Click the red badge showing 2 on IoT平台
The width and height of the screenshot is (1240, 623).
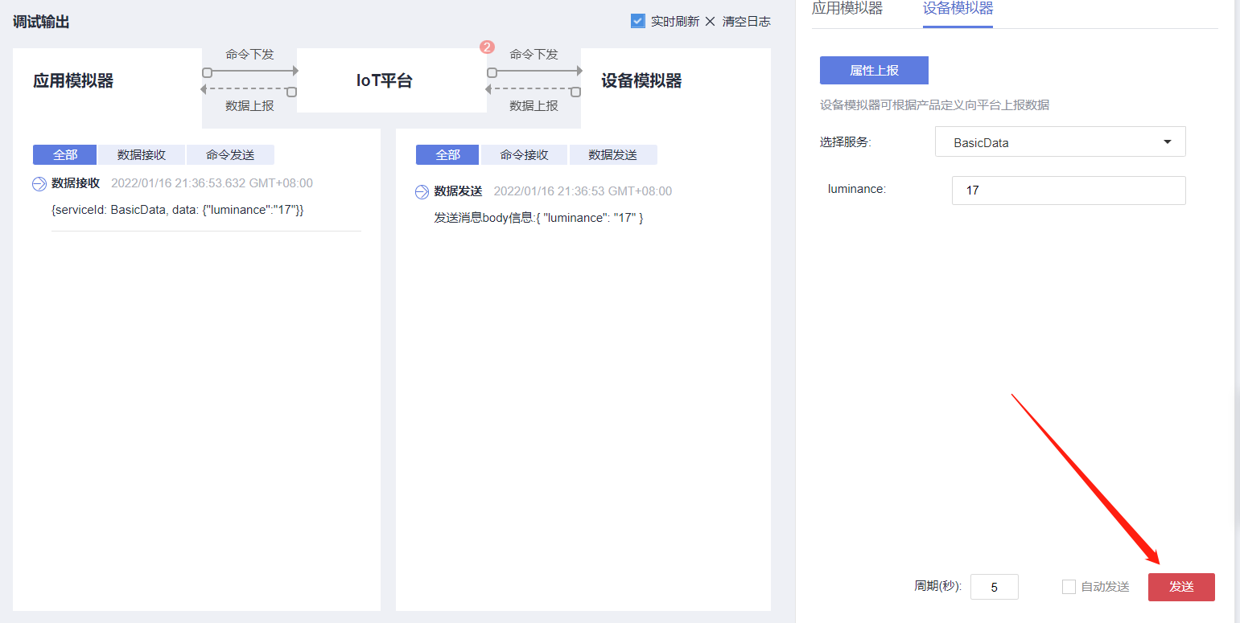click(487, 47)
